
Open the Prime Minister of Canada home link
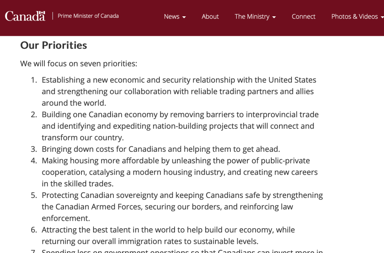pyautogui.click(x=88, y=16)
